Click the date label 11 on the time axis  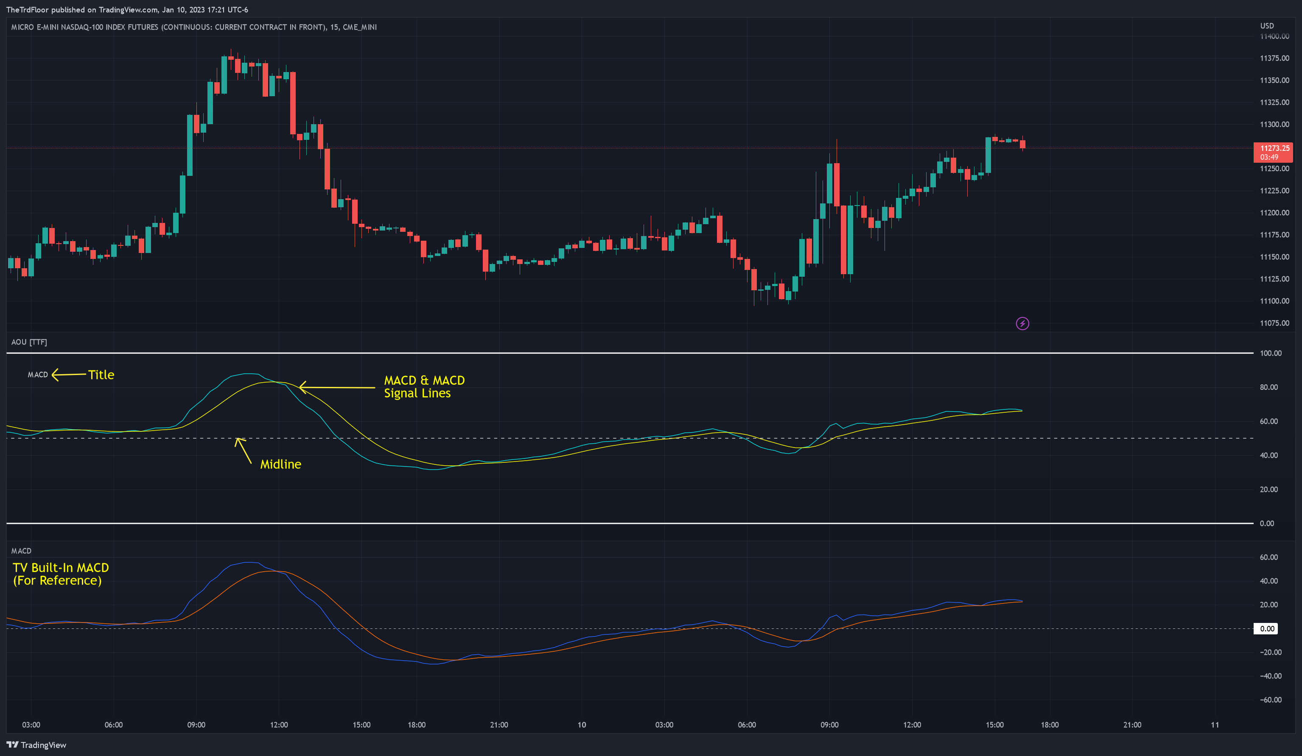[1215, 725]
